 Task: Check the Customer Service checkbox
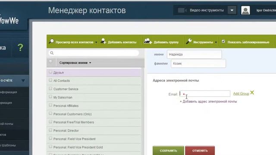coord(50,88)
